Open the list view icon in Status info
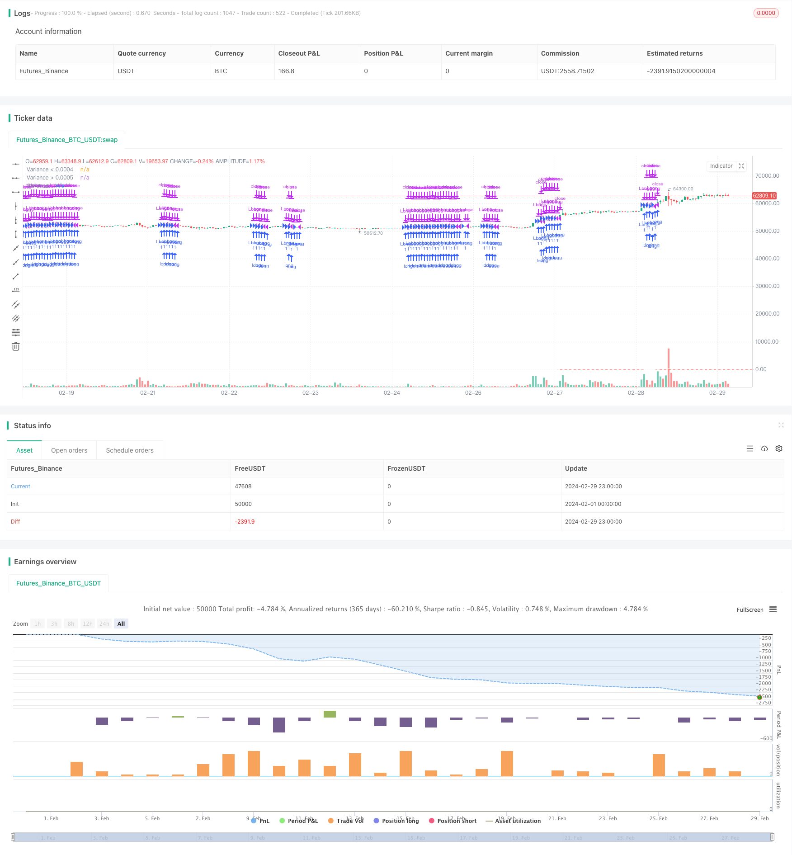 [x=750, y=449]
